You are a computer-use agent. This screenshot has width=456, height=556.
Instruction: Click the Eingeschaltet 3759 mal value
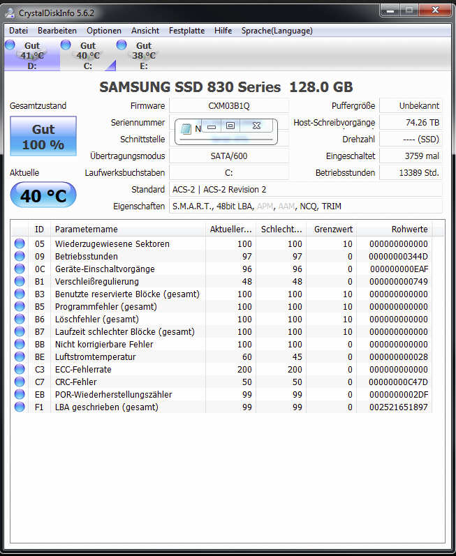pyautogui.click(x=411, y=156)
